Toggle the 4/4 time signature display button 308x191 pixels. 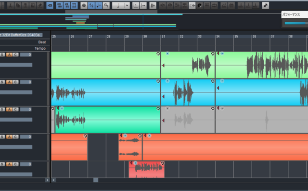[91, 5]
